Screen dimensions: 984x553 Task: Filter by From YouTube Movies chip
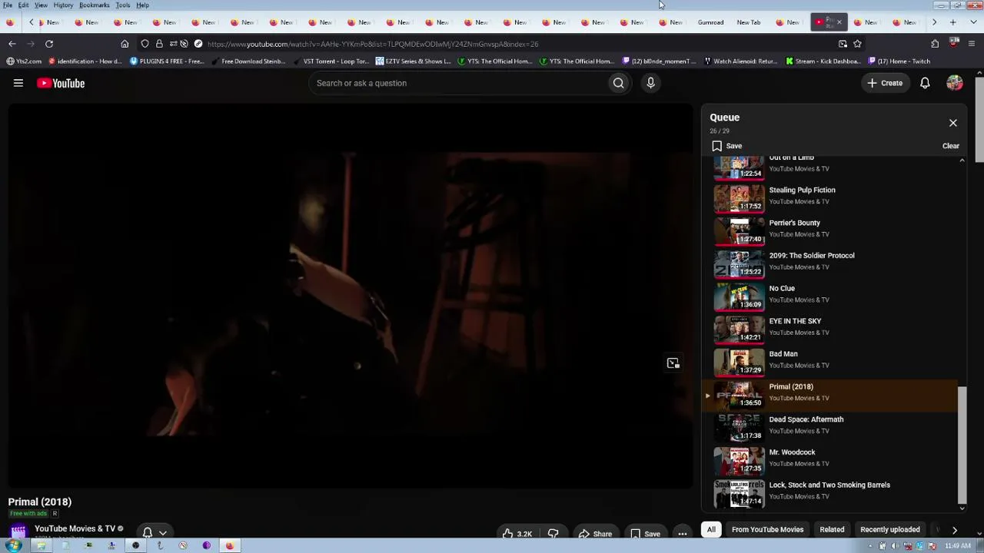(x=767, y=529)
